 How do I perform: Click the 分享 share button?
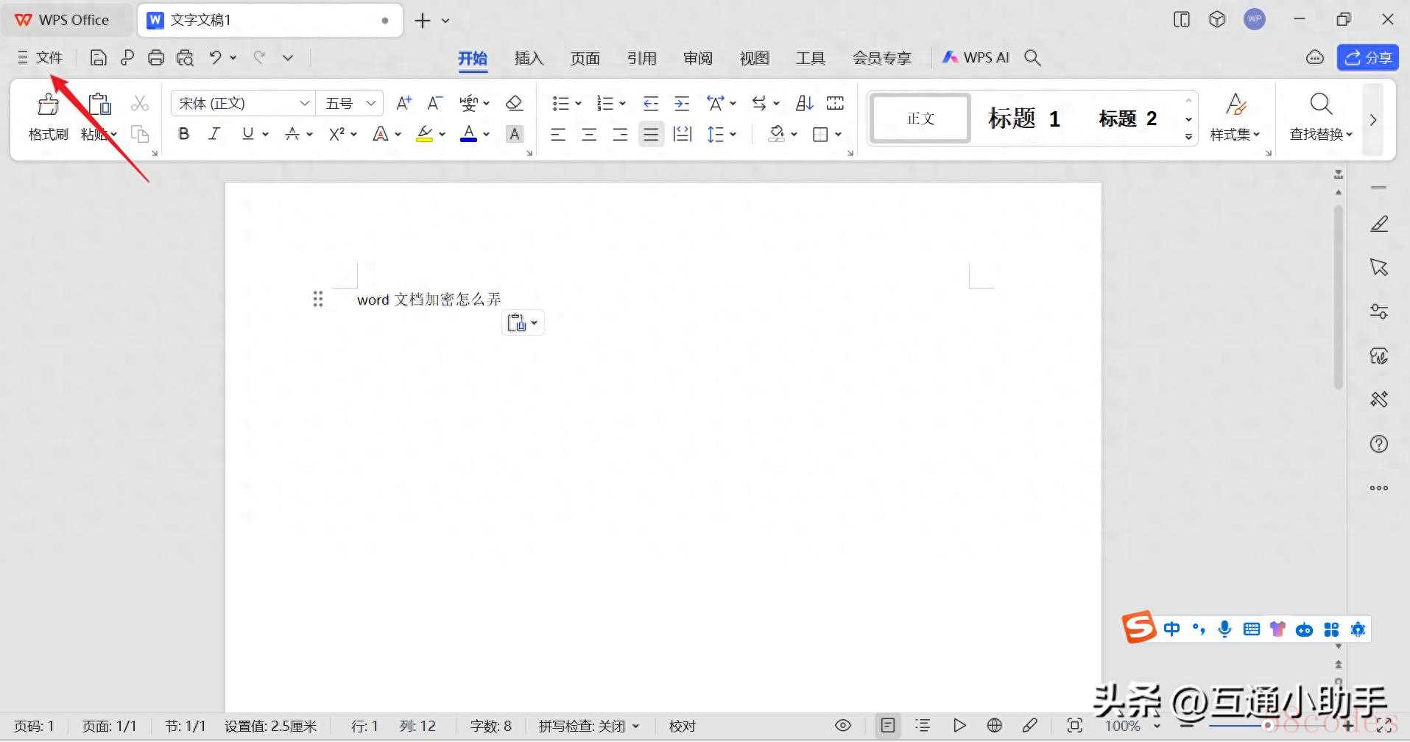coord(1367,57)
